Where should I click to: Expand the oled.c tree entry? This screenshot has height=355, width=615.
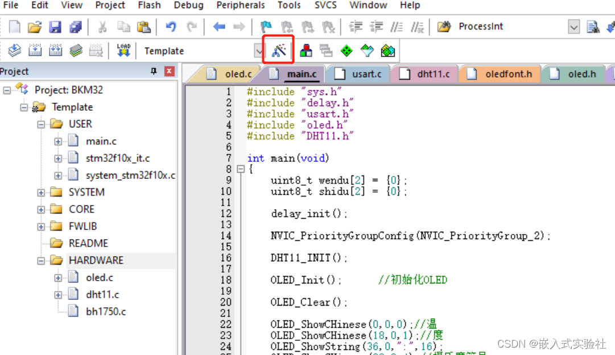pyautogui.click(x=58, y=278)
